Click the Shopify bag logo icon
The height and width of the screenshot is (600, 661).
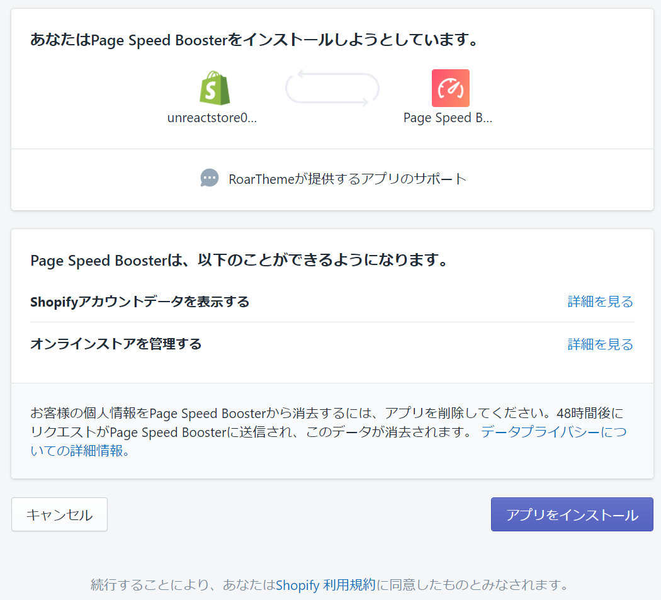(215, 88)
